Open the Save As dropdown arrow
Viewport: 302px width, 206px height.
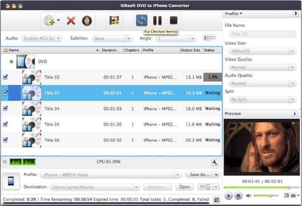pyautogui.click(x=216, y=175)
